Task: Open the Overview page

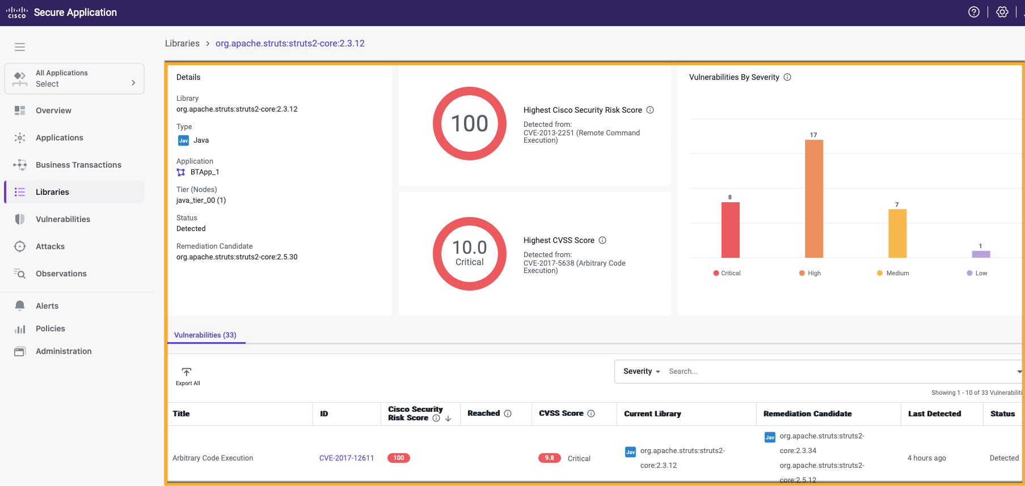Action: 53,110
